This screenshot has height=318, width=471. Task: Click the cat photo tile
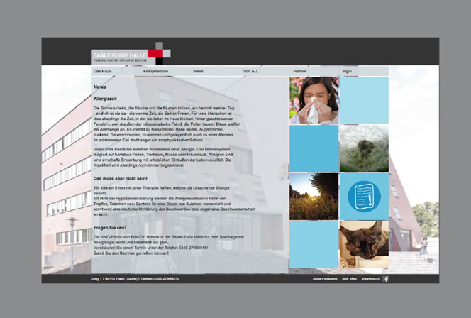pos(364,244)
